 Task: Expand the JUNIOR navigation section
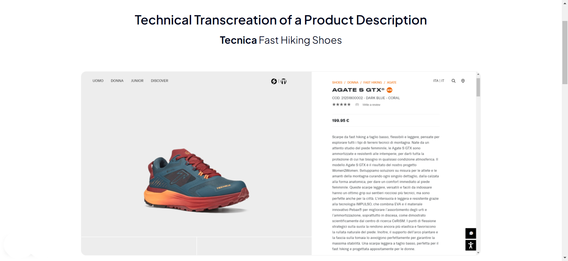[x=137, y=81]
